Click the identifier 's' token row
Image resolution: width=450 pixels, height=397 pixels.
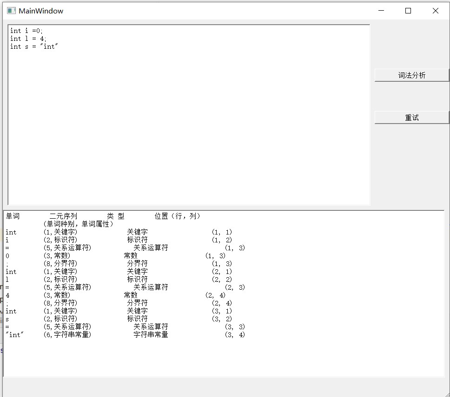pos(7,319)
